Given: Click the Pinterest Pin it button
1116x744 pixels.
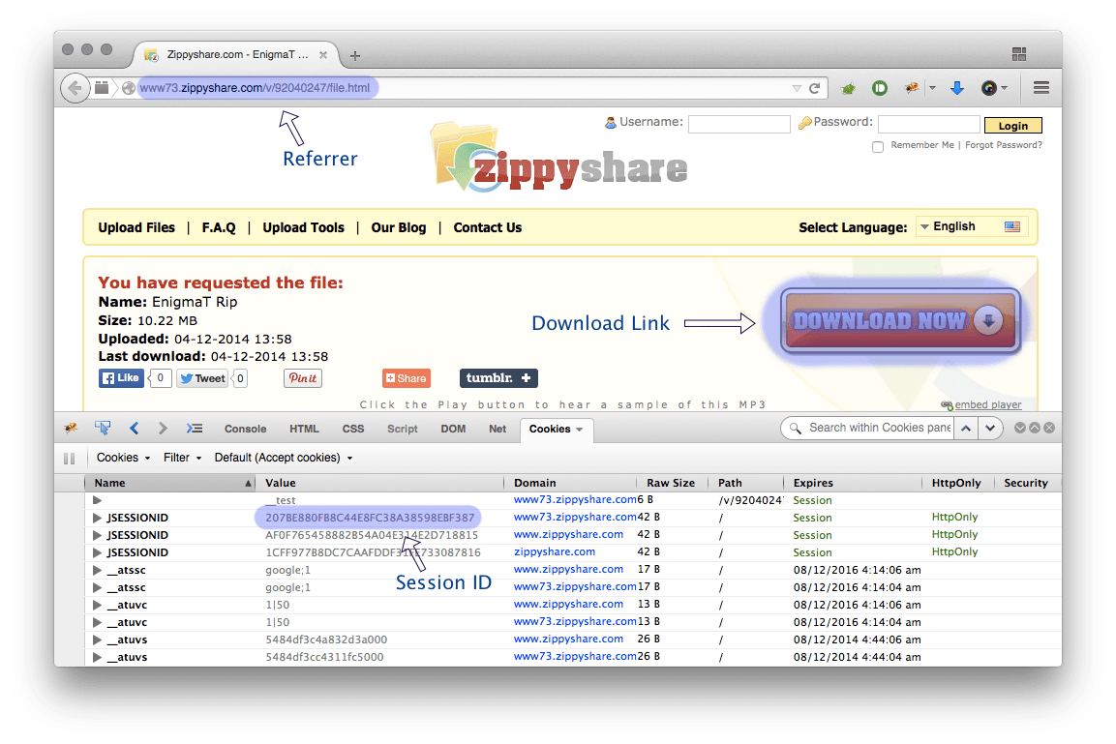Looking at the screenshot, I should [303, 378].
